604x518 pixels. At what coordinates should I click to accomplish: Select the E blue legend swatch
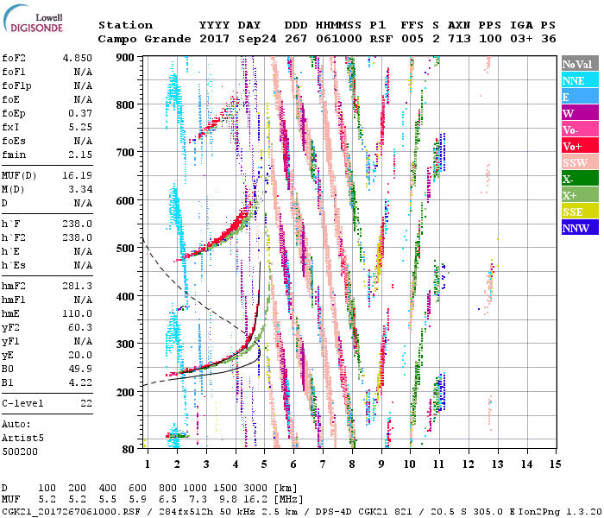pyautogui.click(x=580, y=97)
